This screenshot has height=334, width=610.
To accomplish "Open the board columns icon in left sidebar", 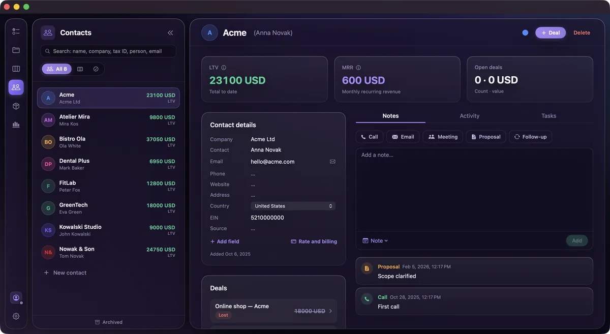I will (x=16, y=69).
